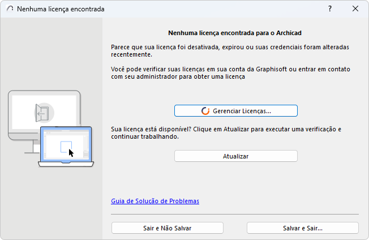Viewport: 369px width, 240px height.
Task: Choose Salvar e Sair...
Action: click(303, 228)
